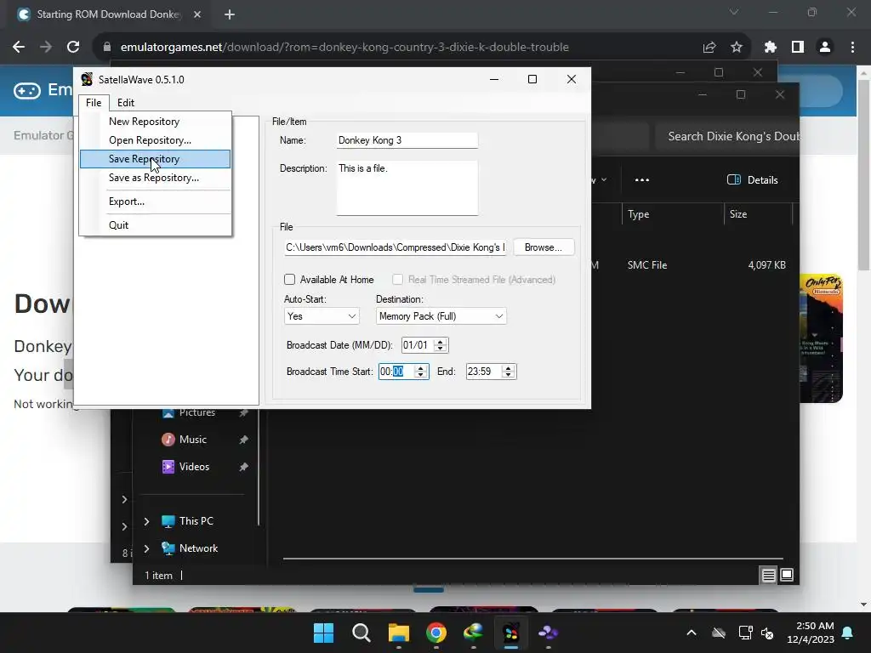
Task: Select Save as Repository... entry
Action: coord(155,178)
